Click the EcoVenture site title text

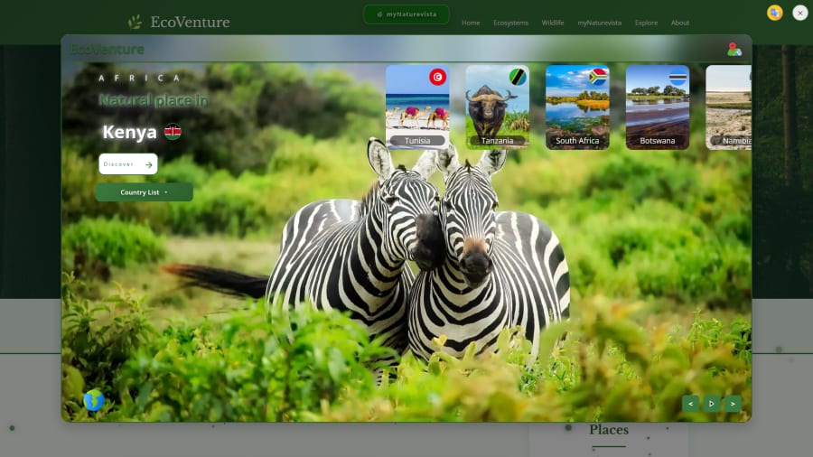191,23
